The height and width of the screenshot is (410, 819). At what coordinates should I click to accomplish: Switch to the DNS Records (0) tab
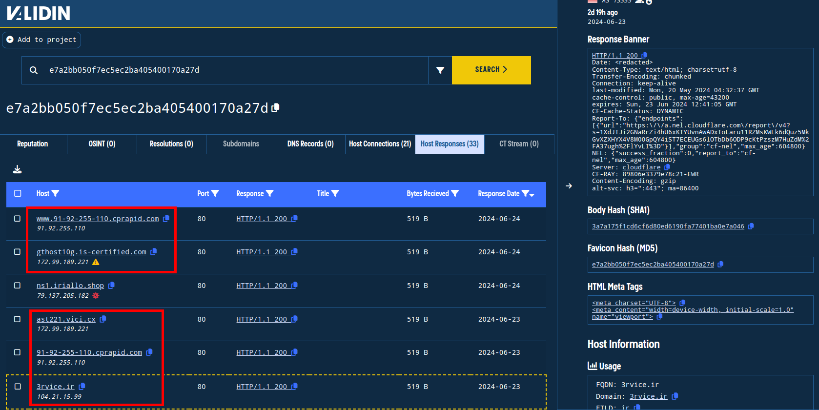310,144
